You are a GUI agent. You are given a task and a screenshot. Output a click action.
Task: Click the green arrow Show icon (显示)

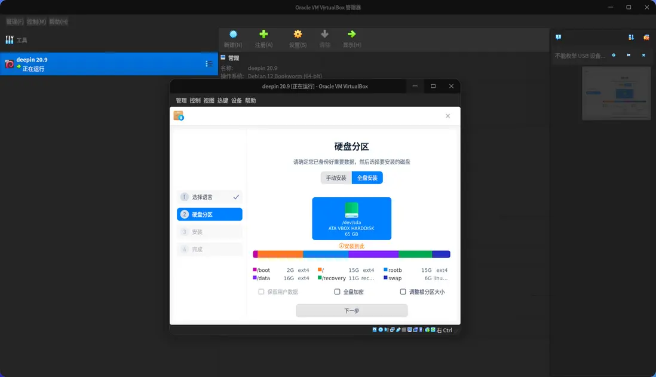(x=352, y=34)
